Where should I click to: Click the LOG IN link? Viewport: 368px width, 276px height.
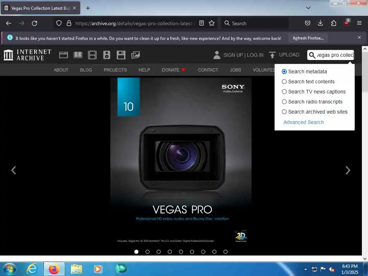coord(255,55)
